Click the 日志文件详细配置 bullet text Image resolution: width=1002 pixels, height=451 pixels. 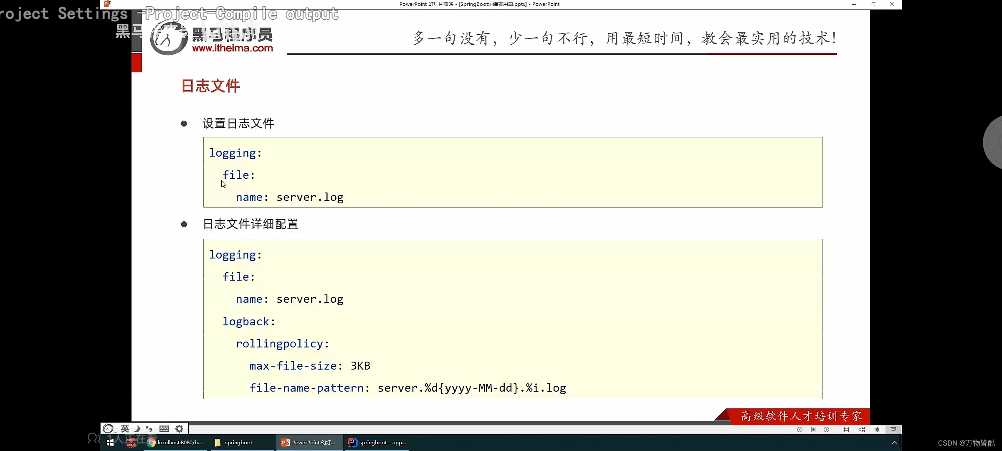click(250, 224)
